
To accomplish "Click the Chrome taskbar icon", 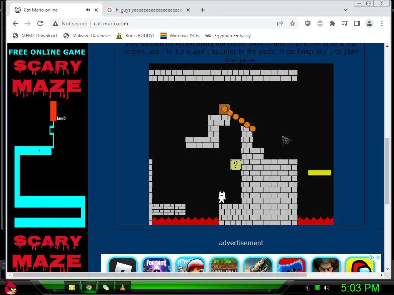I will [x=89, y=287].
